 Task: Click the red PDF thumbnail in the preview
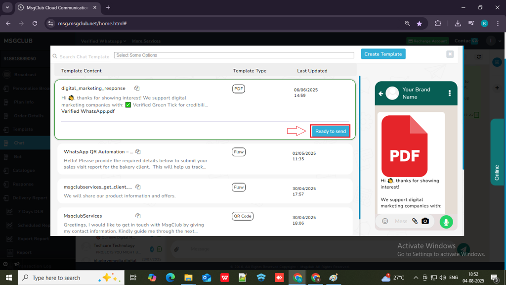point(404,146)
